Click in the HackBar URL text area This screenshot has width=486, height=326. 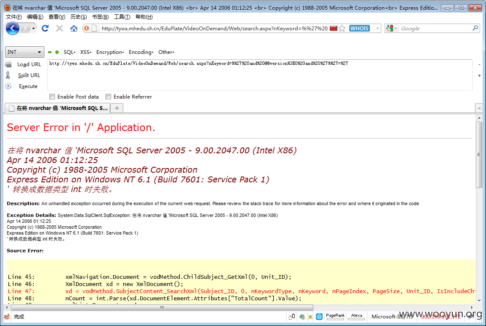(260, 75)
